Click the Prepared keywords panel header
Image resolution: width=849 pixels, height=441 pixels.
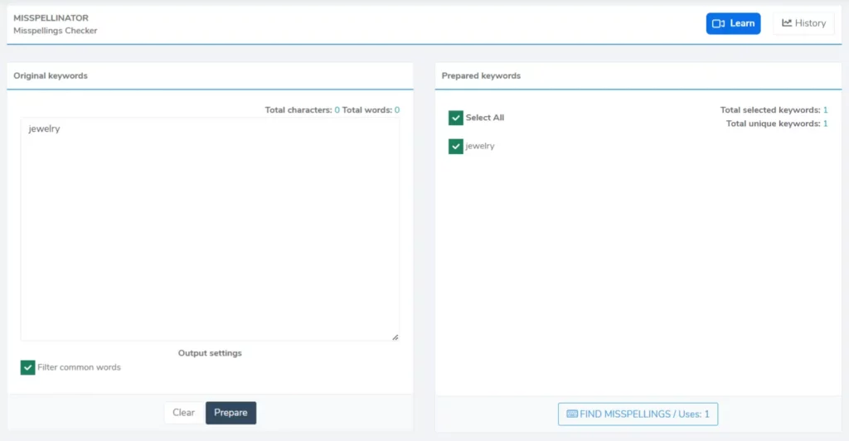[x=481, y=75]
